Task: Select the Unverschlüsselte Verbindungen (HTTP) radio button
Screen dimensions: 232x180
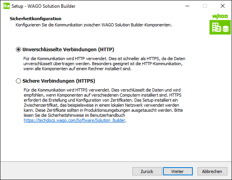Action: coord(18,49)
